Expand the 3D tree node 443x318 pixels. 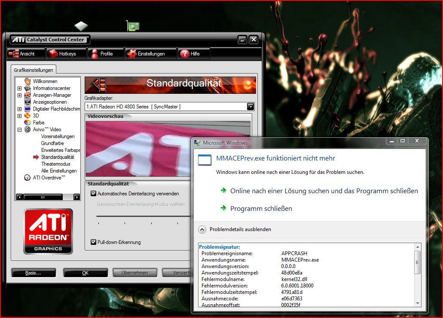pos(19,116)
